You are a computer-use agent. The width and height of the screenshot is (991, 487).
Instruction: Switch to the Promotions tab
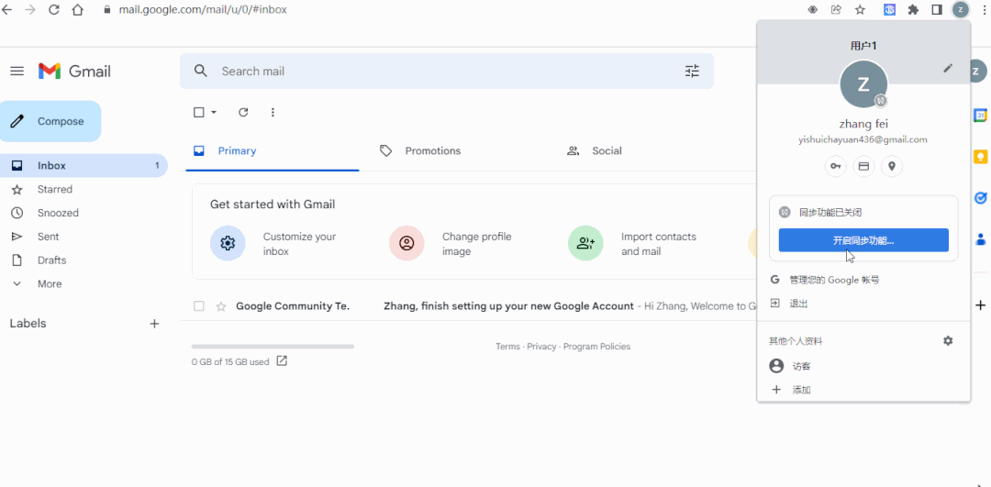432,151
